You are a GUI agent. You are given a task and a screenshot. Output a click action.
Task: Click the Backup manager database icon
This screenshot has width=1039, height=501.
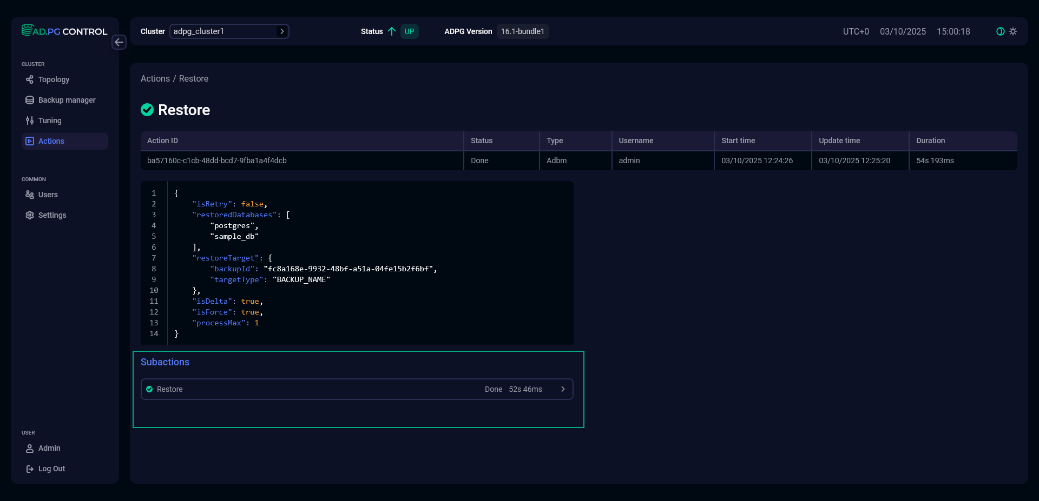click(30, 100)
